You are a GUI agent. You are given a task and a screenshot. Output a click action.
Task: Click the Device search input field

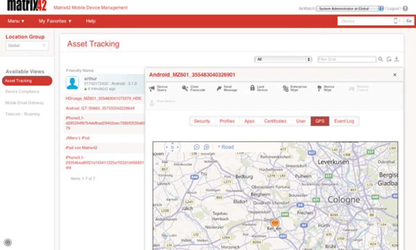(x=365, y=21)
